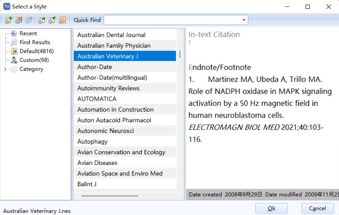Close the Select a Style dialog
Image resolution: width=339 pixels, height=215 pixels.
tap(329, 7)
